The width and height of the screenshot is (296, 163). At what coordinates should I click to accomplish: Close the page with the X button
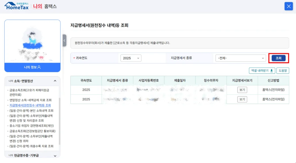[x=289, y=6]
